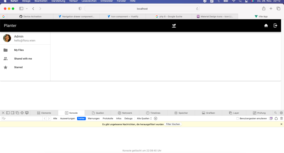Screen dimensions: 284x153
Task: Activate element selection crosshair icon
Action: tap(22, 113)
